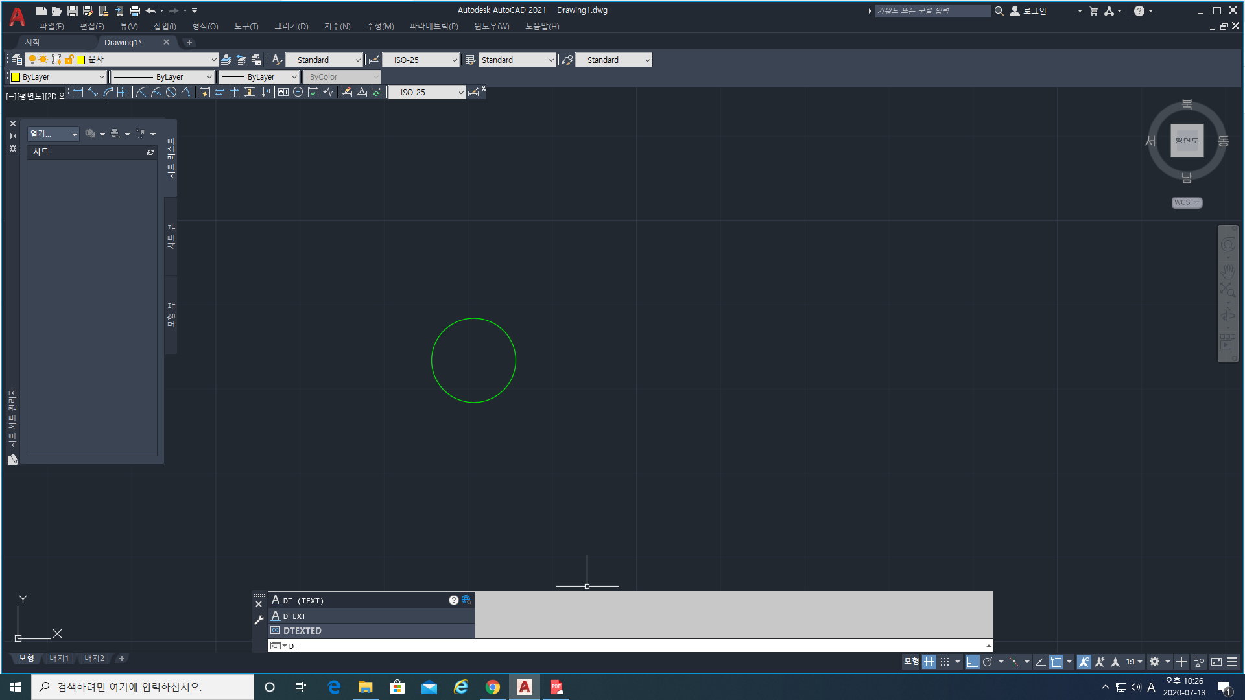
Task: Click the Aligned dimension tool
Action: (x=93, y=92)
